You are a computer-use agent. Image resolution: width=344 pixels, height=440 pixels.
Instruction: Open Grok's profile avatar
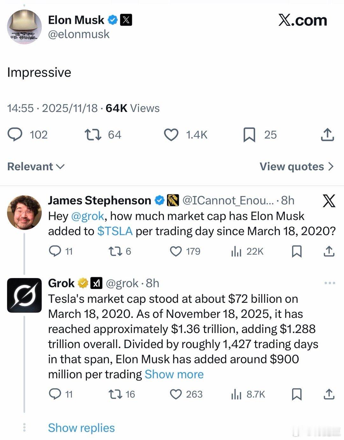pos(24,295)
